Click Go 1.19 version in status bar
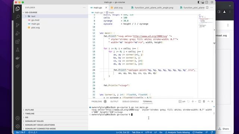The image size is (239, 134). [21, 133]
